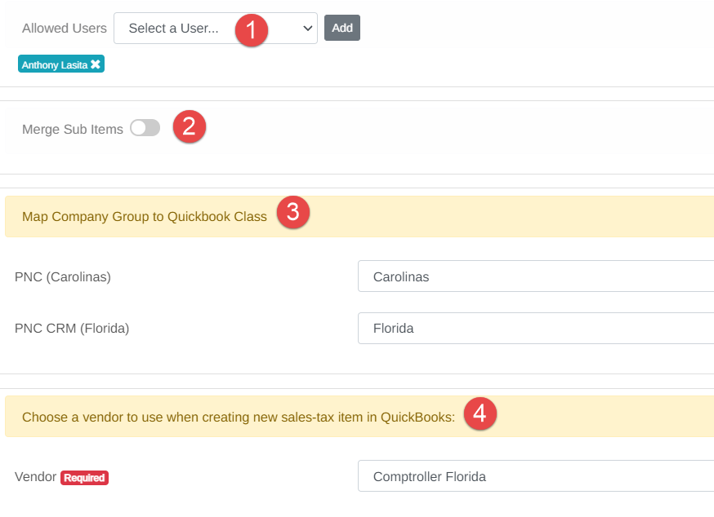Click the Choose a vendor sales-tax heading

(239, 417)
